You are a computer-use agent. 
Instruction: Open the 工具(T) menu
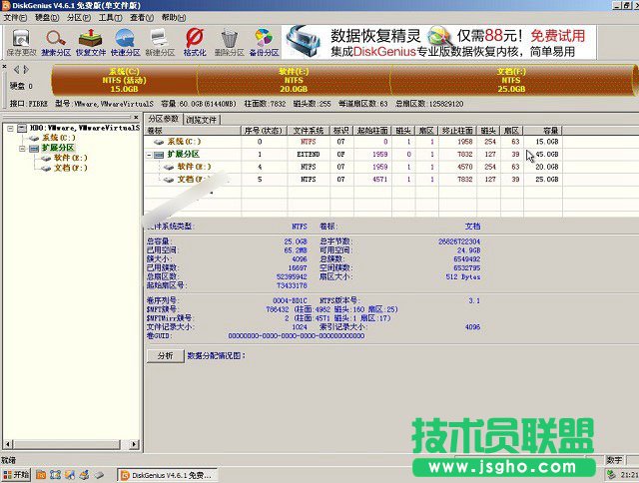pos(110,18)
